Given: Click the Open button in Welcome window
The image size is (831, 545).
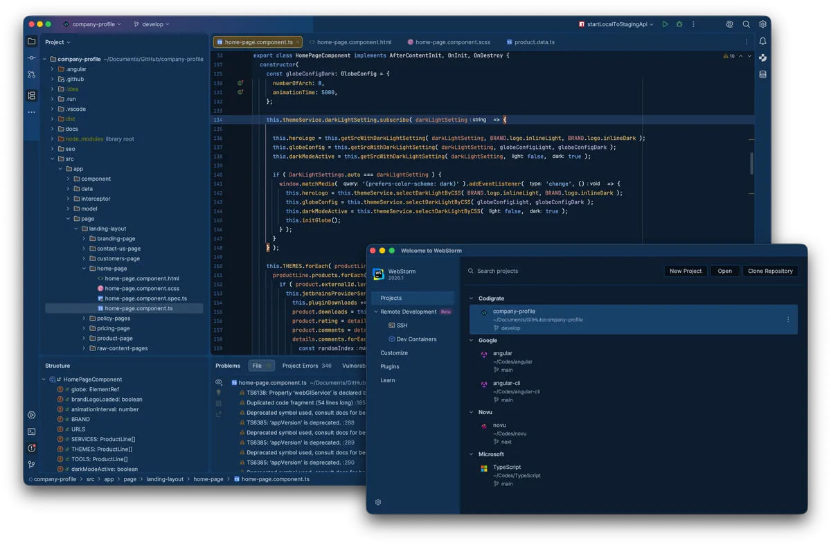Looking at the screenshot, I should tap(725, 271).
